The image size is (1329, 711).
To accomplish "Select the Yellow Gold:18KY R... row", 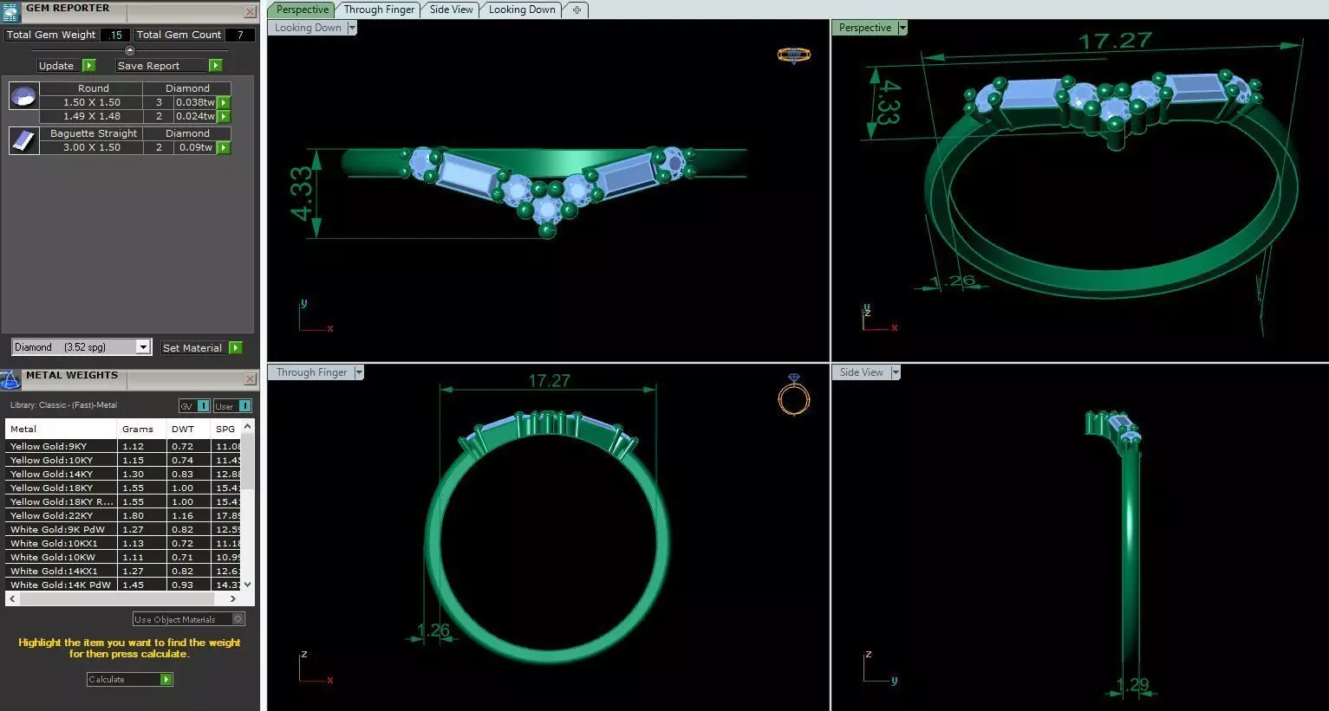I will pyautogui.click(x=123, y=501).
